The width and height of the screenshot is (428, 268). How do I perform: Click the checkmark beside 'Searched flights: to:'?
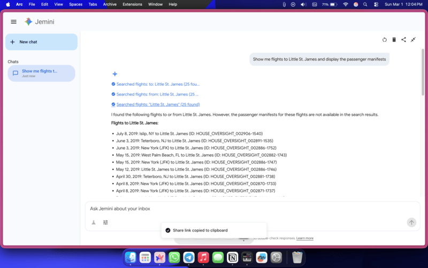coord(113,84)
